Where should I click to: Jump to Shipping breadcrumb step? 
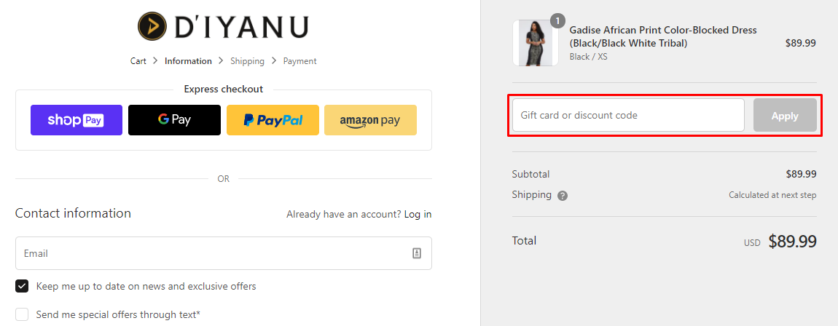tap(248, 61)
